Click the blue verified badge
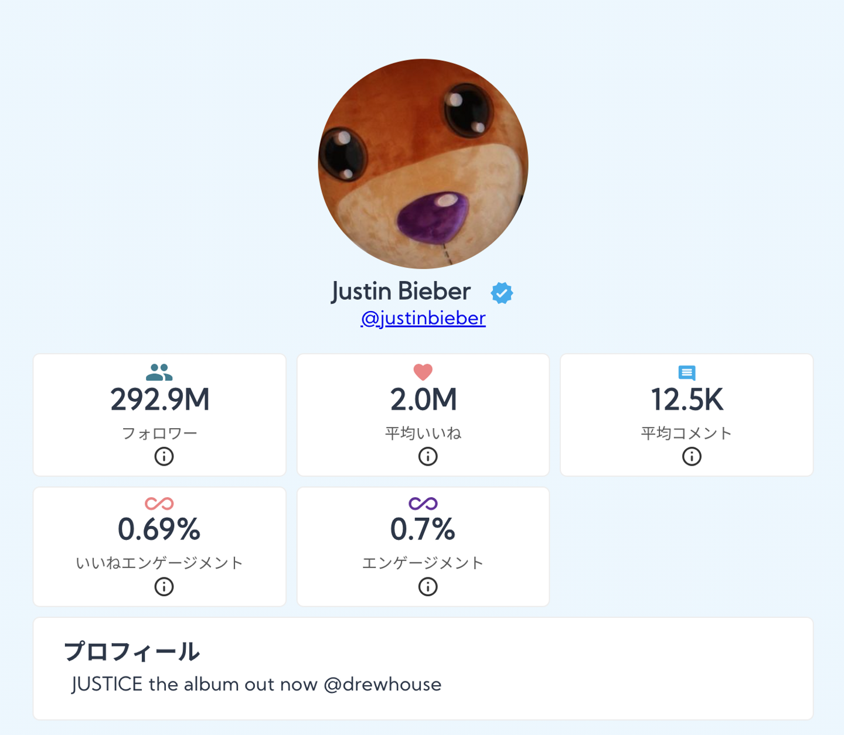The height and width of the screenshot is (735, 844). [x=502, y=293]
